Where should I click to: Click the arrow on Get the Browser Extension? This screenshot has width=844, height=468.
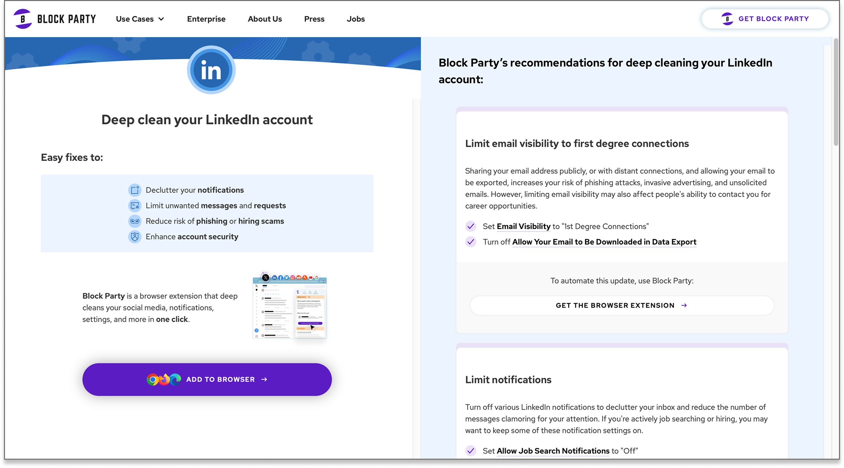point(684,305)
